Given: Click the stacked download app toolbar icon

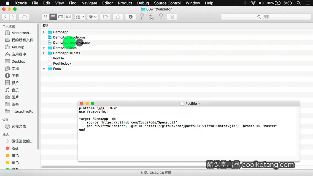Looking at the screenshot, I should pyautogui.click(x=151, y=16).
